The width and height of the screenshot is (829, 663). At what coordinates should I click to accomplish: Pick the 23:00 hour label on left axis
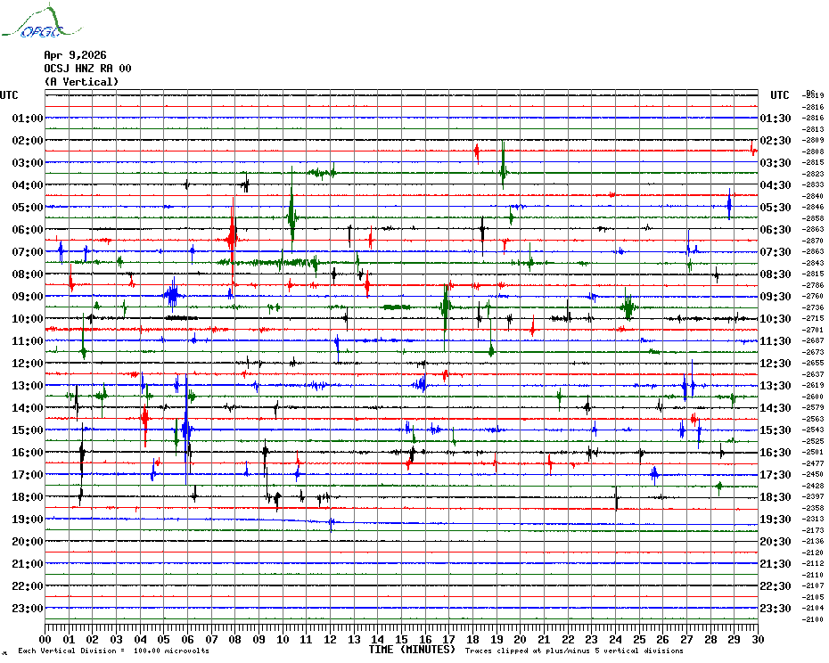coord(28,609)
